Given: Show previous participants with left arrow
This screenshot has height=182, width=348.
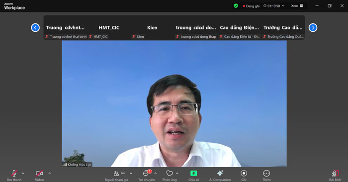Looking at the screenshot, I should coord(35,28).
